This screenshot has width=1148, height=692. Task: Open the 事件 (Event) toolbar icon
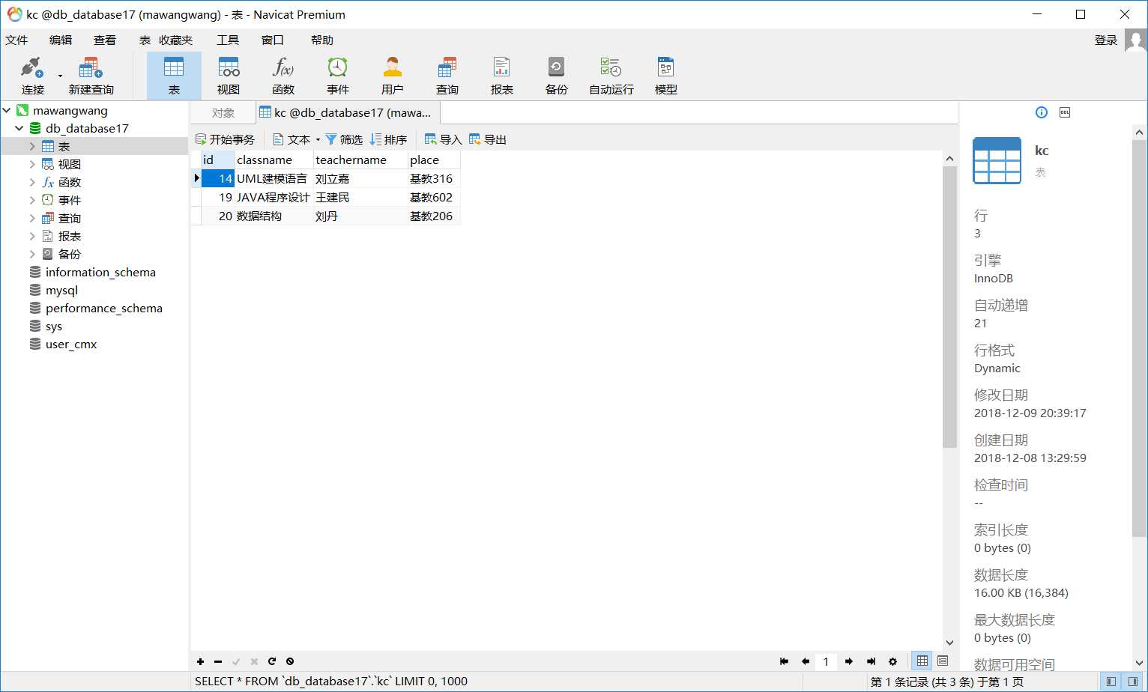pos(338,76)
